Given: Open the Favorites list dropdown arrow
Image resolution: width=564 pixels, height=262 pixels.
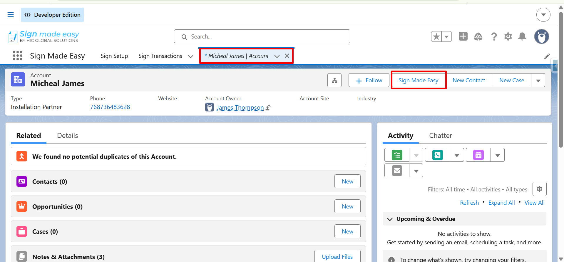Looking at the screenshot, I should tap(446, 36).
